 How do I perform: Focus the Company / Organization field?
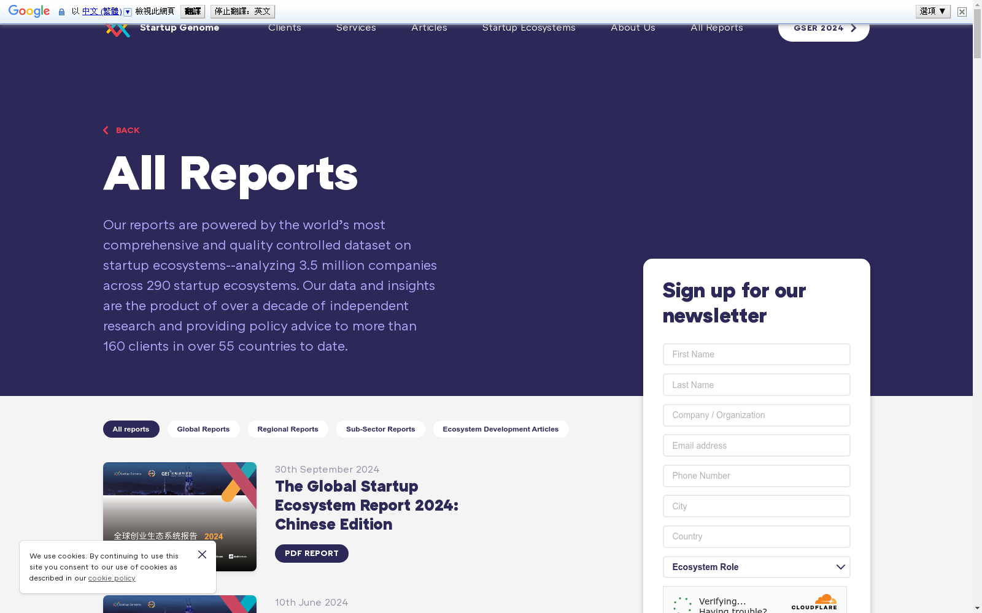[756, 415]
